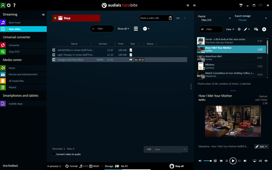Click Give feedback link
This screenshot has width=272, height=170.
point(10,165)
